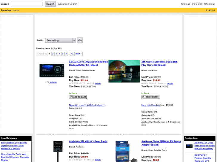217x162 pixels.
Task: Open Sirius Radio 5.2v Cigarette Lighter Cord link
Action: pos(14,146)
